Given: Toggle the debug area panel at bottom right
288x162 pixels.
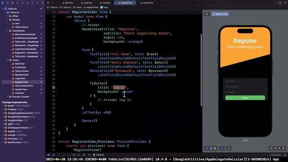Looking at the screenshot, I should pos(285,155).
